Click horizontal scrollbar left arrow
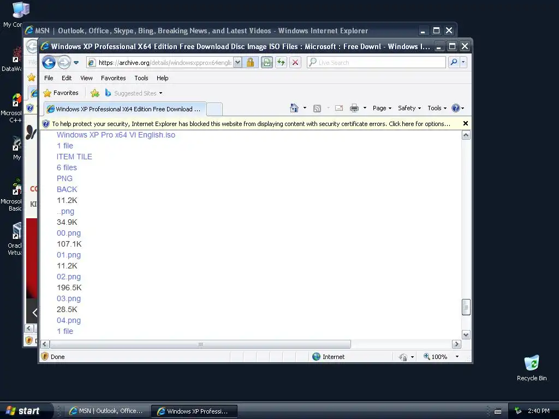Viewport: 559px width, 419px height. [45, 344]
